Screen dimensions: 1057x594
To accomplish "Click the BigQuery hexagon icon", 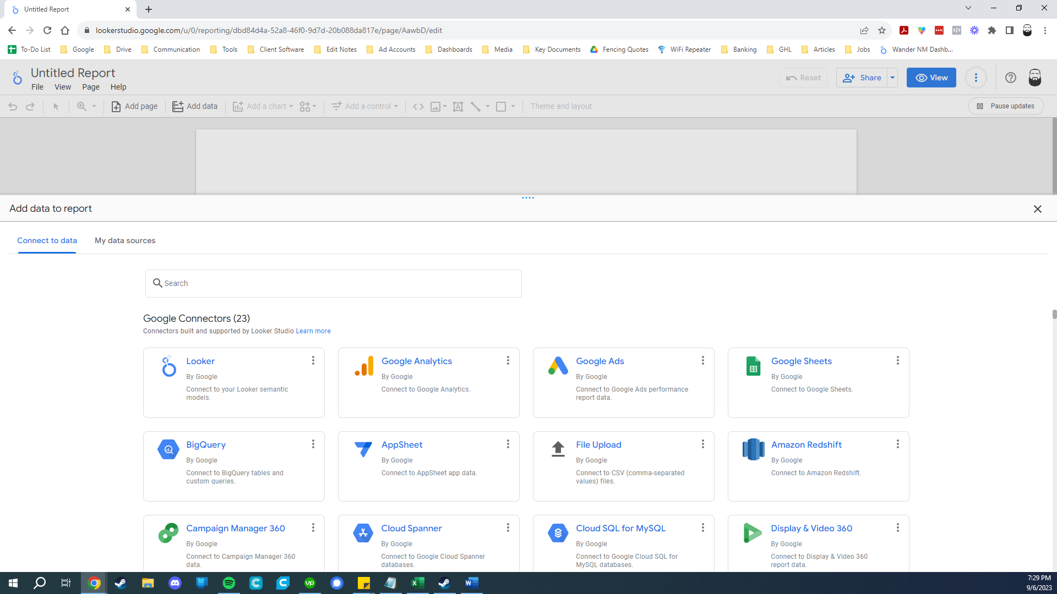I will tap(168, 449).
